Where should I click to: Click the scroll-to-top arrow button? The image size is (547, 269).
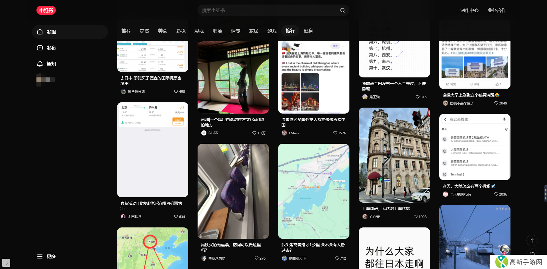point(532,241)
